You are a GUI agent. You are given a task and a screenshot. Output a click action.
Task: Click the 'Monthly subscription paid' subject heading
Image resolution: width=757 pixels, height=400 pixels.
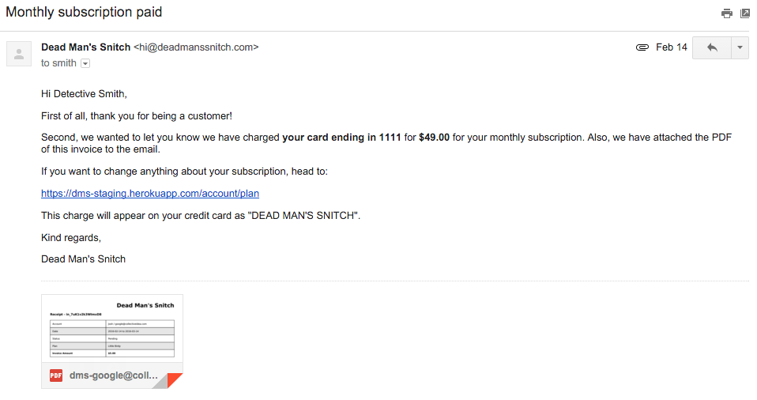click(84, 12)
